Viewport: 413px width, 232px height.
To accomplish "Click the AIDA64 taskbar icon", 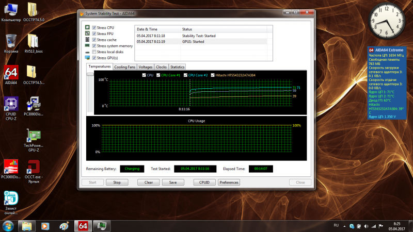I will click(x=82, y=225).
